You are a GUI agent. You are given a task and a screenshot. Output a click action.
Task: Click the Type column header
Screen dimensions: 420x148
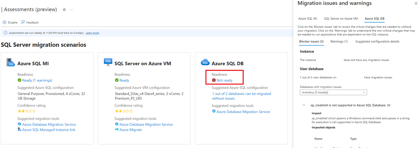[353, 139]
